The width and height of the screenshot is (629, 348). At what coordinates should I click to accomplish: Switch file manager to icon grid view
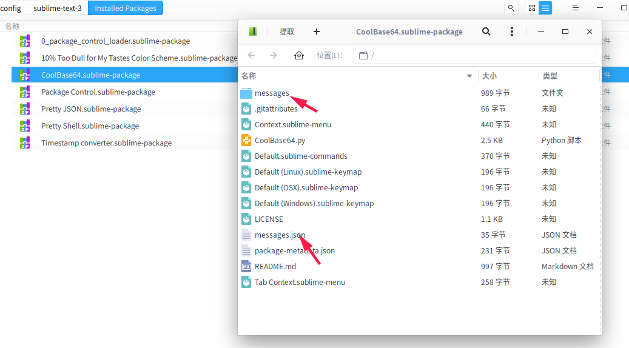coord(532,8)
